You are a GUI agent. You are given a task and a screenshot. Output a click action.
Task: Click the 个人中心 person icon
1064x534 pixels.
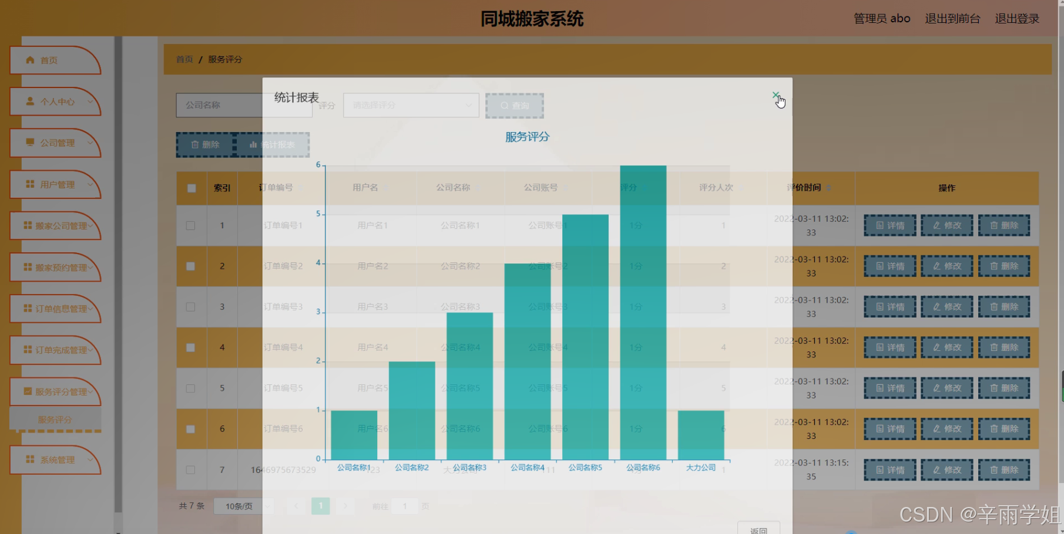30,101
